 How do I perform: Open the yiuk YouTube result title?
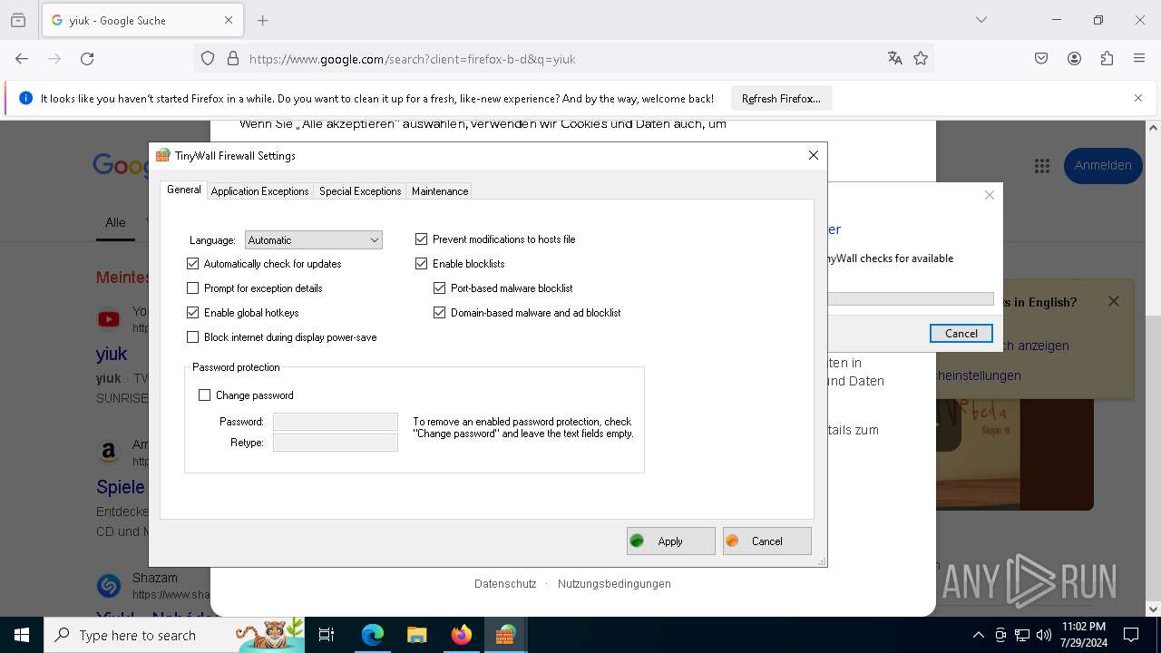pyautogui.click(x=112, y=354)
